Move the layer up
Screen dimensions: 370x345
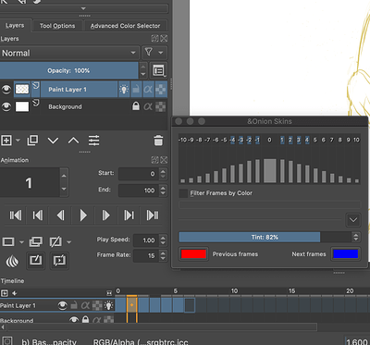click(73, 141)
